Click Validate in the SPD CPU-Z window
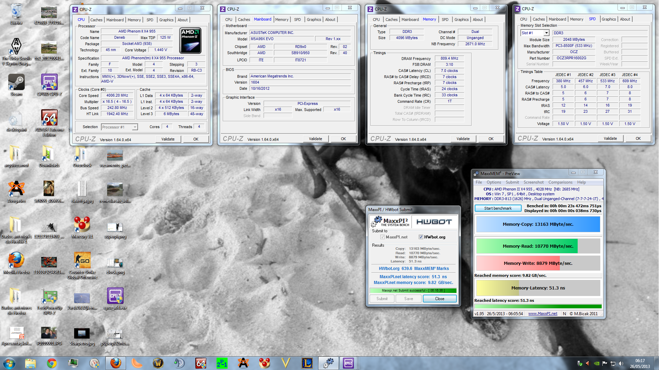The image size is (659, 370). (x=610, y=138)
